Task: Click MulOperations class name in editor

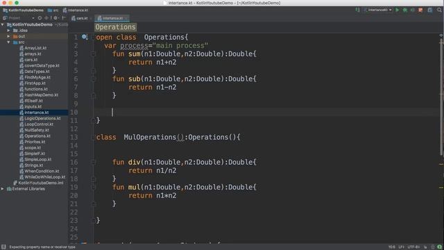Action: pyautogui.click(x=150, y=137)
